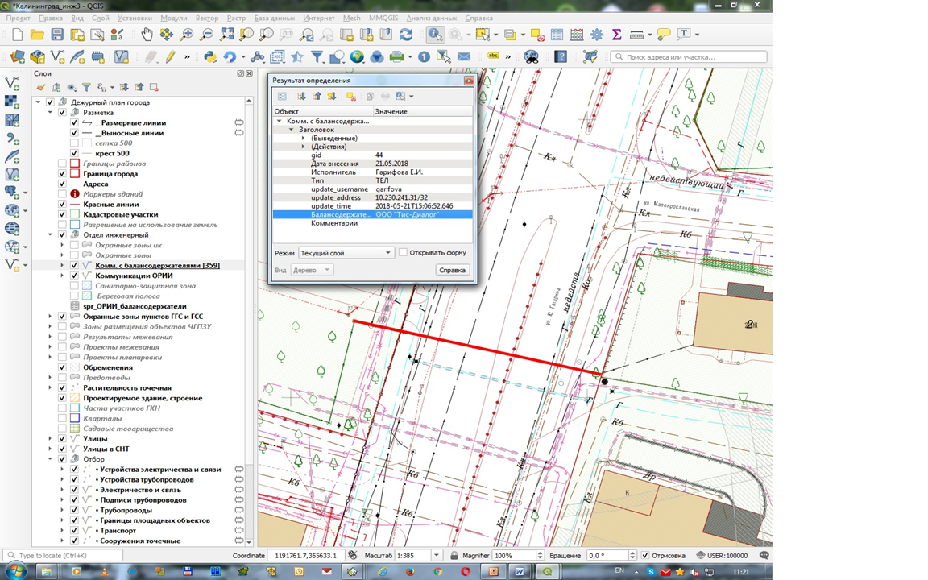Expand the (Выведенные) tree node

(303, 139)
